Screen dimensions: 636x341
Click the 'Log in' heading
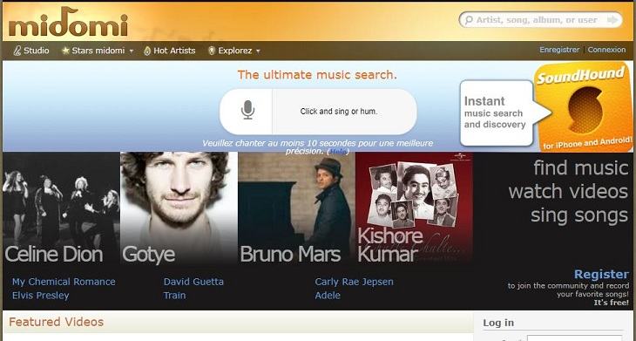point(498,324)
